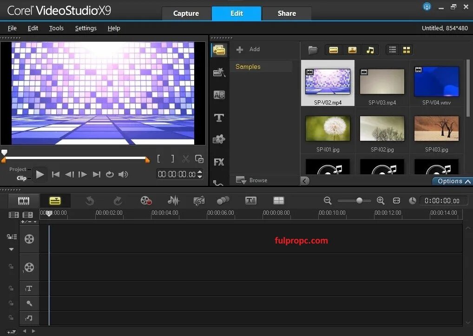Open the Subtitle Editor icon

[251, 201]
